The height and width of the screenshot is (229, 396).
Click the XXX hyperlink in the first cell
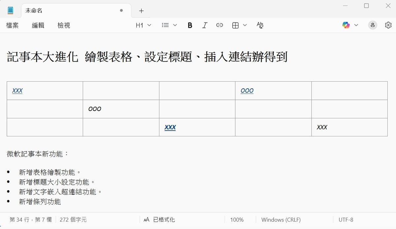point(17,90)
